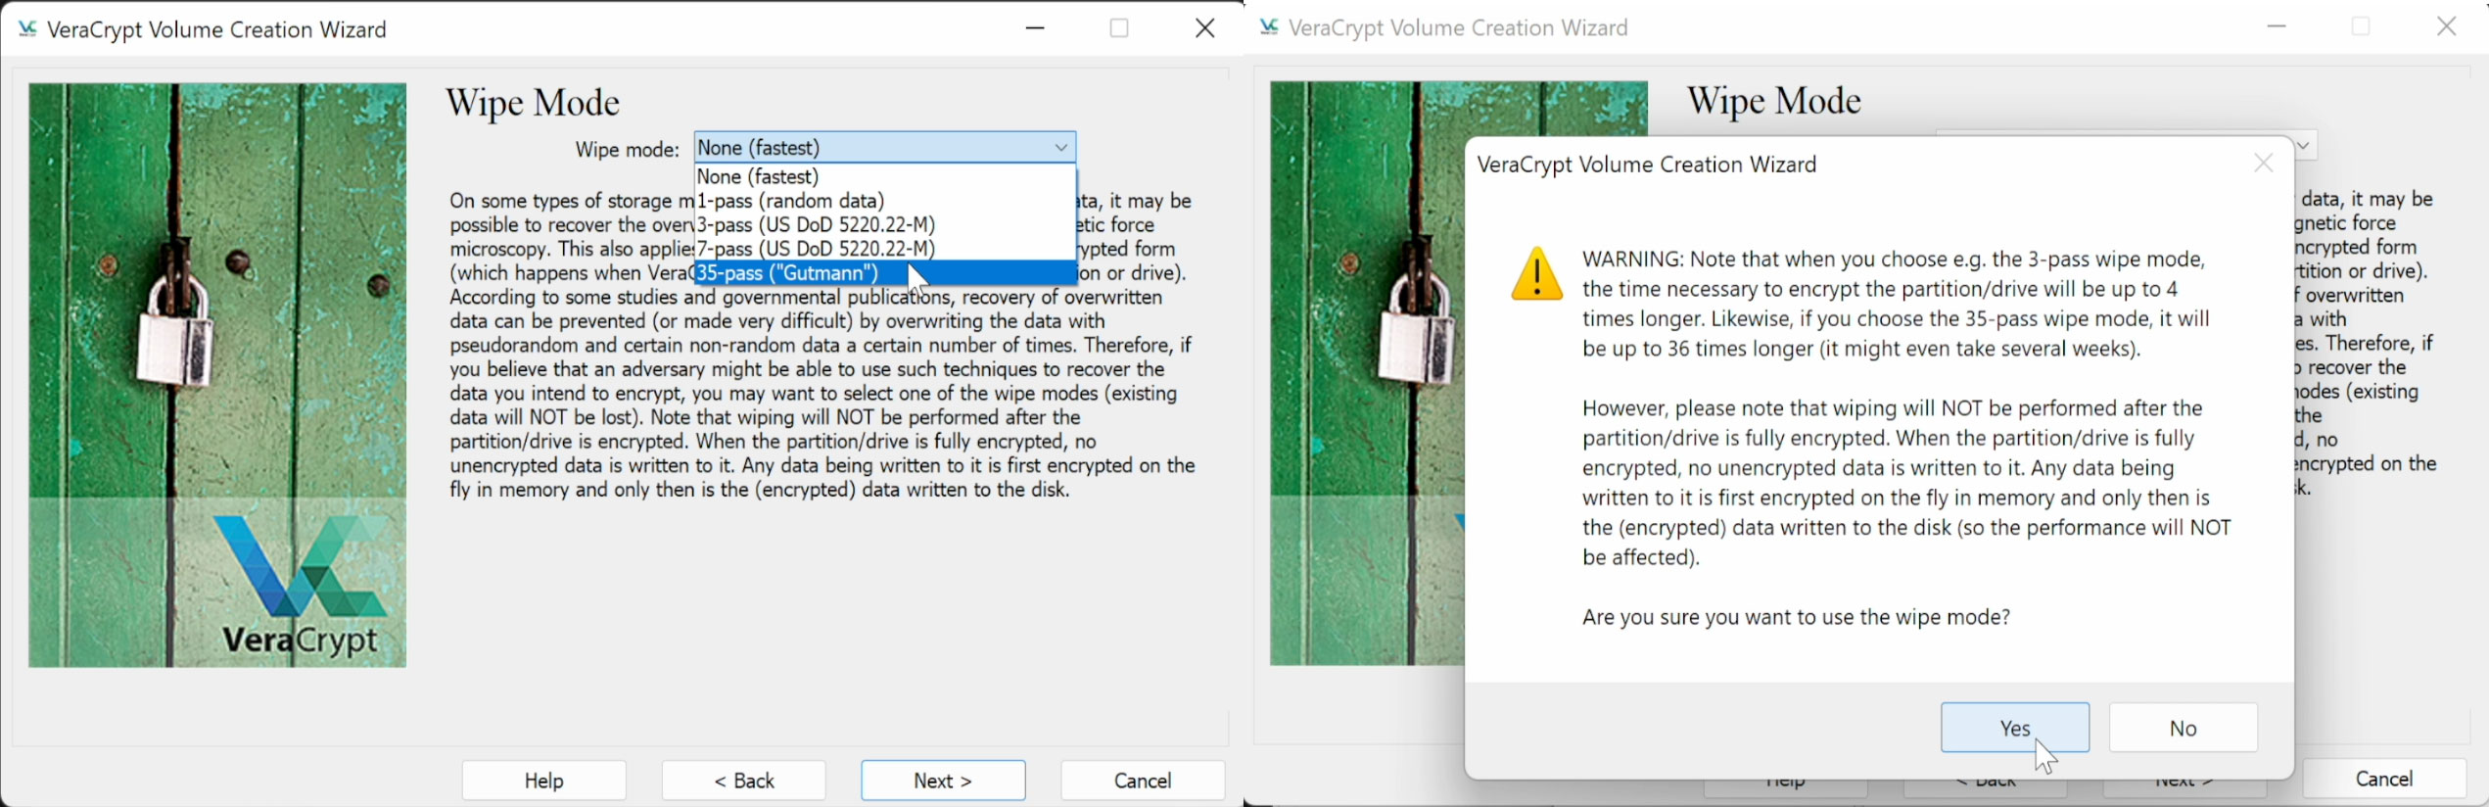Click the VeraCrypt title bar icon in right window

pyautogui.click(x=1269, y=27)
